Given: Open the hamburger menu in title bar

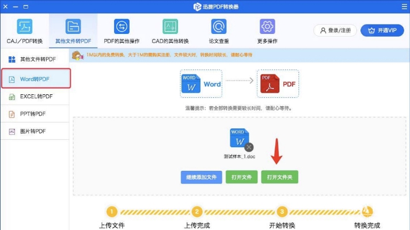Looking at the screenshot, I should click(x=404, y=6).
